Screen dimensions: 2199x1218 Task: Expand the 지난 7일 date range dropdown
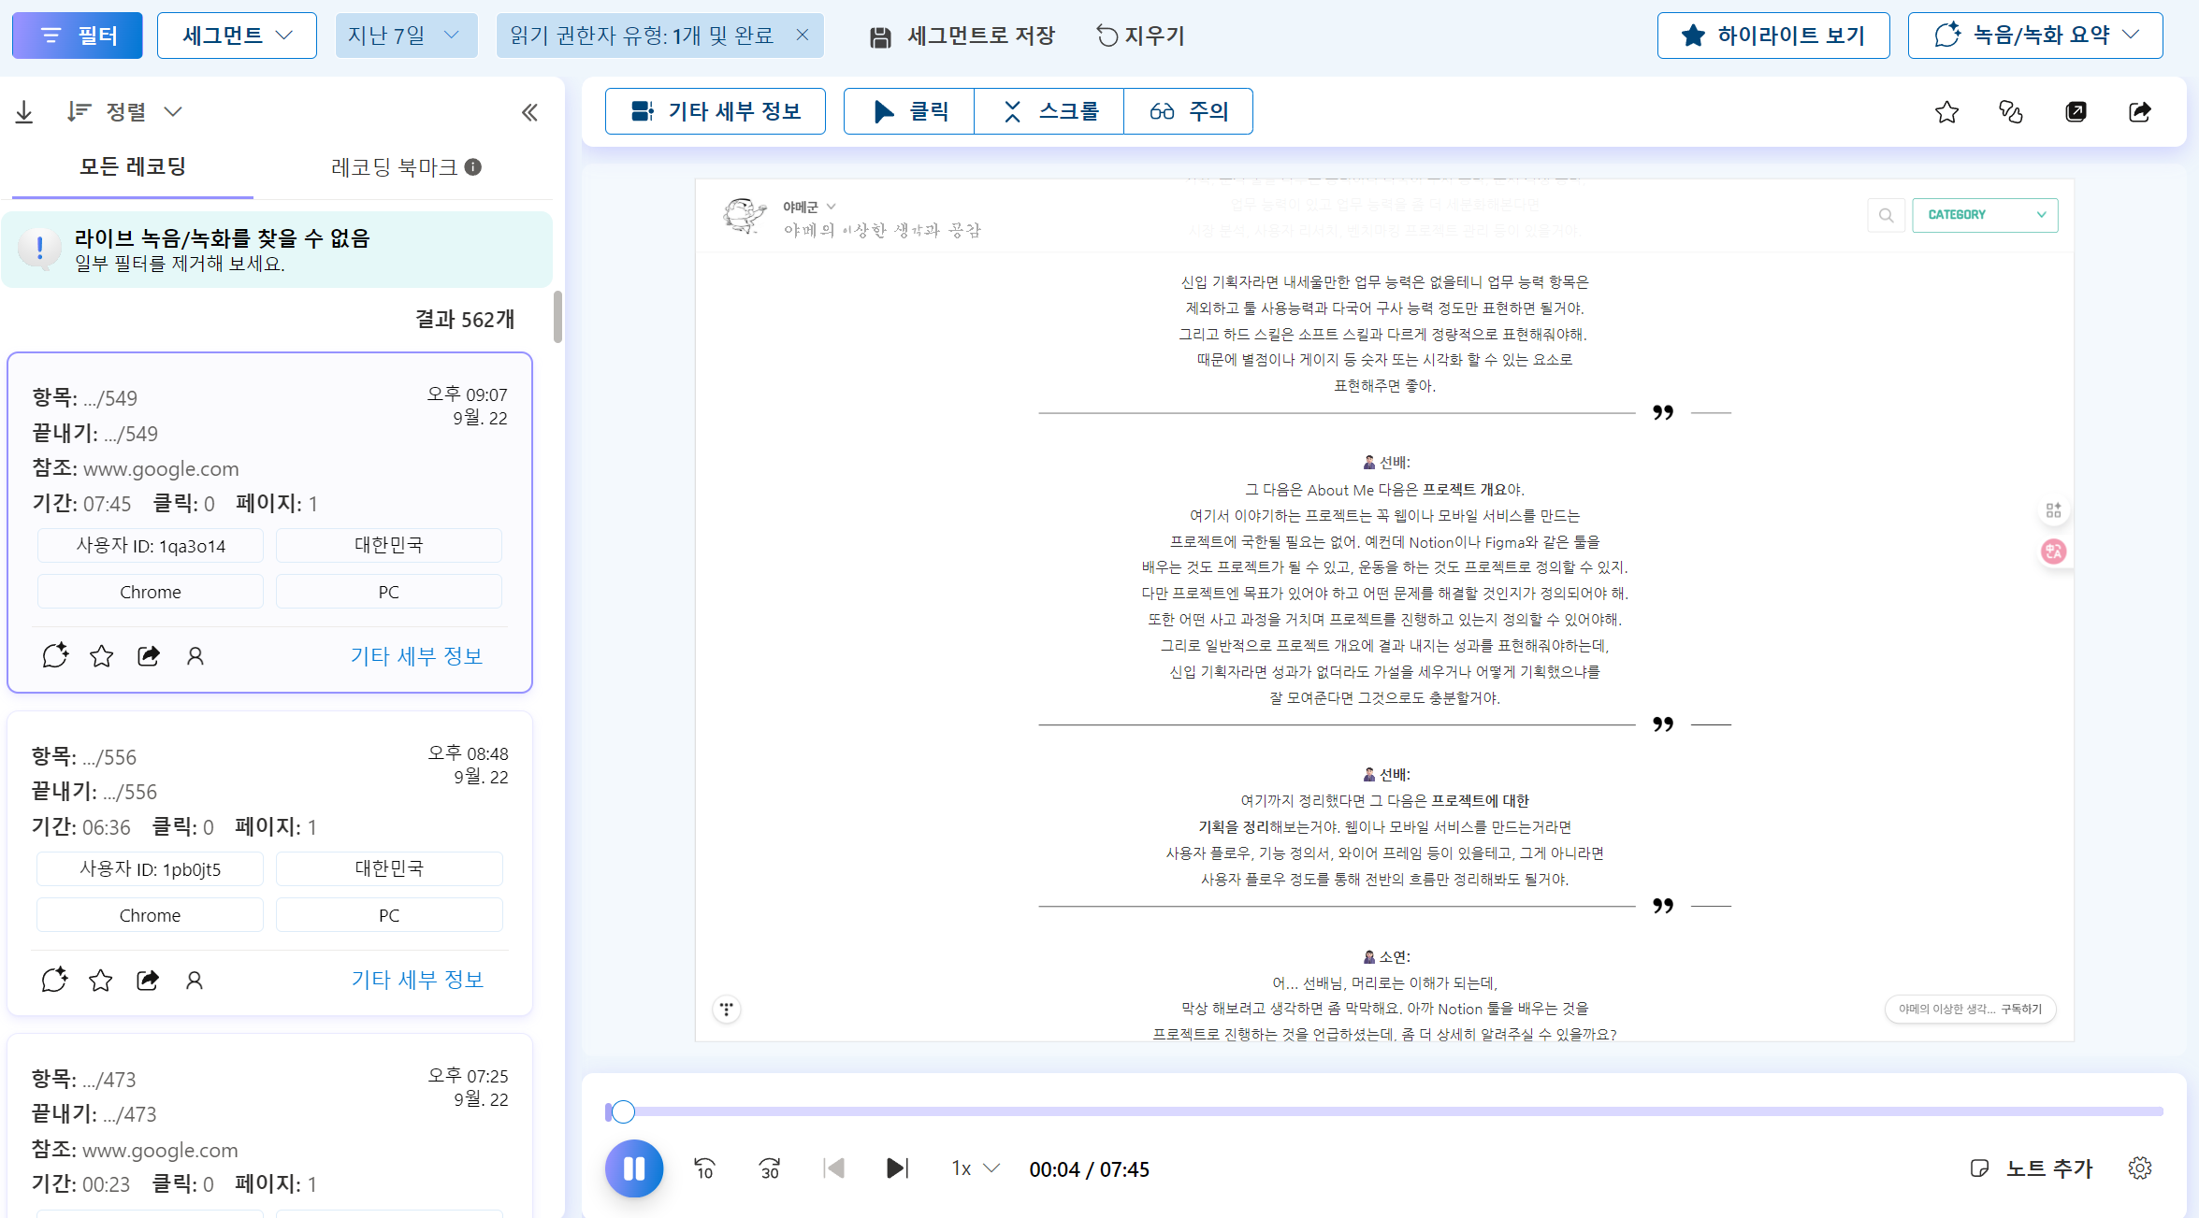[x=406, y=36]
